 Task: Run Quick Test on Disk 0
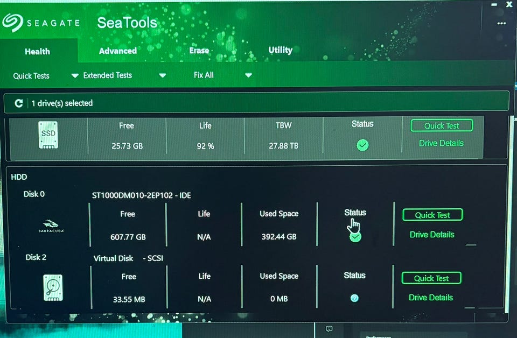point(432,215)
